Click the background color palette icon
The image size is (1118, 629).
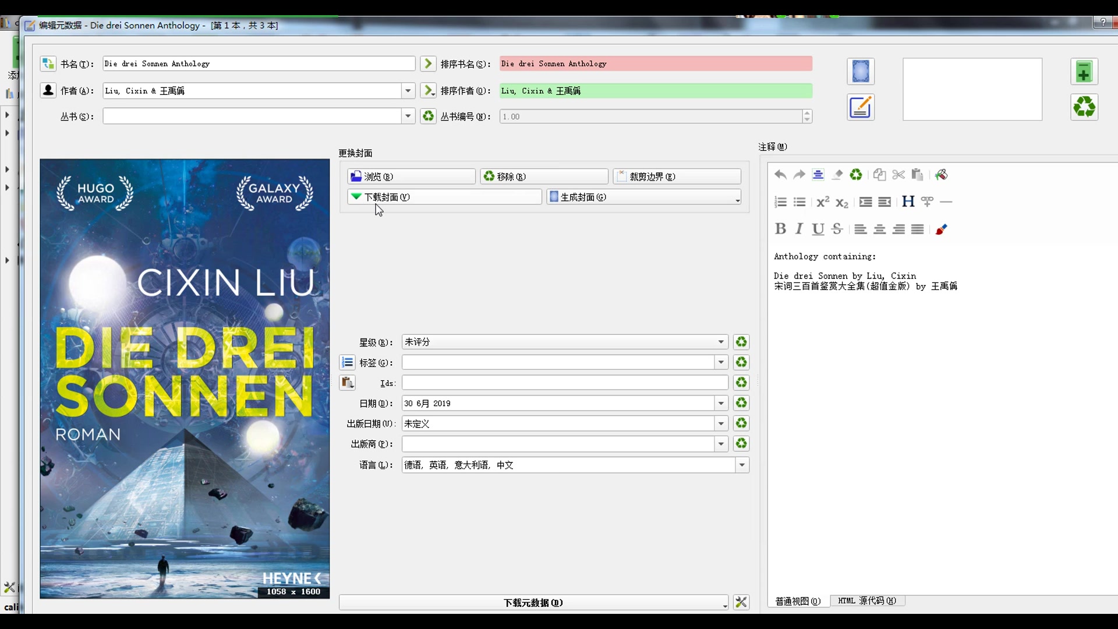941,175
